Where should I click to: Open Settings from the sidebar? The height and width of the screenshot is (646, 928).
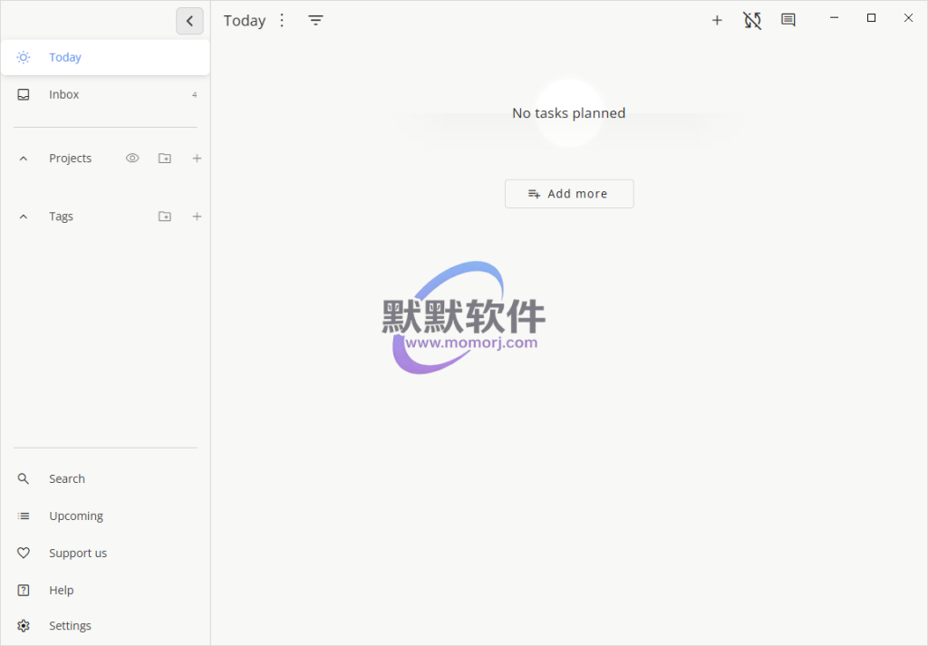[70, 626]
